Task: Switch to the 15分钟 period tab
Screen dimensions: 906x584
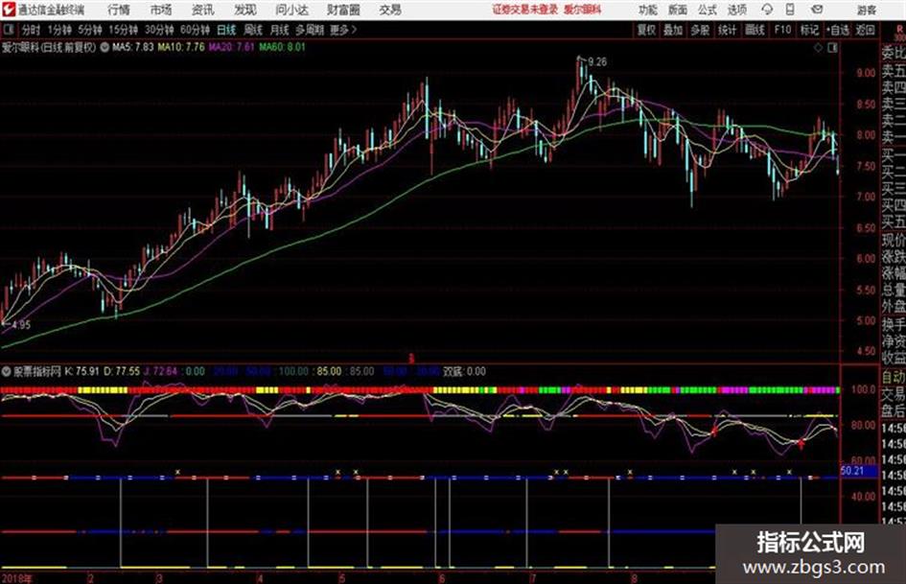Action: [x=124, y=30]
